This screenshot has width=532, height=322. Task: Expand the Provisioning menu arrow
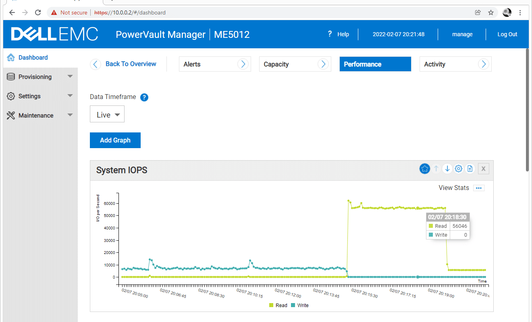[70, 76]
